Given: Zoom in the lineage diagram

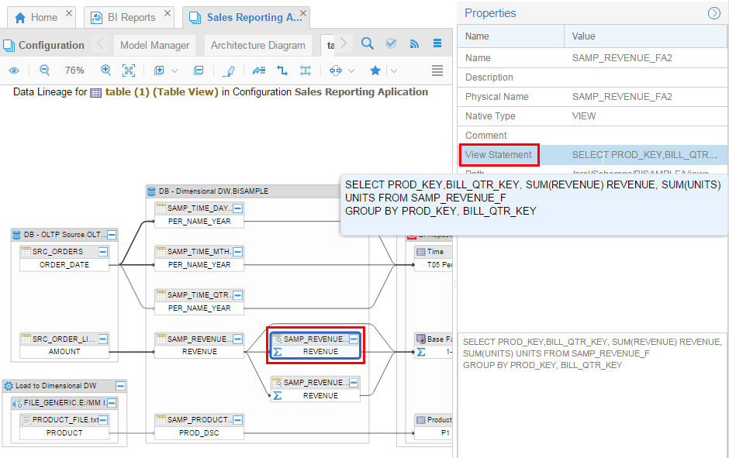Looking at the screenshot, I should tap(105, 71).
